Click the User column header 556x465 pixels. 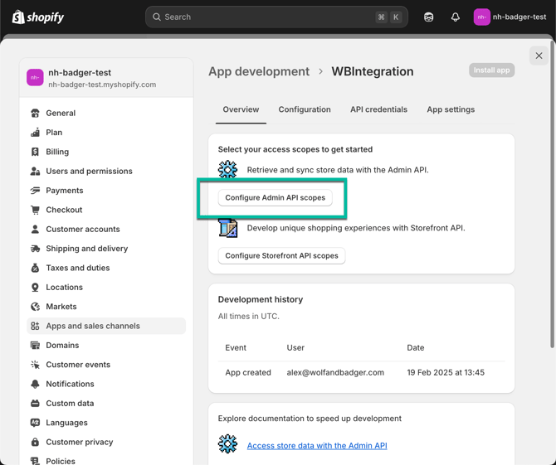[x=295, y=348]
